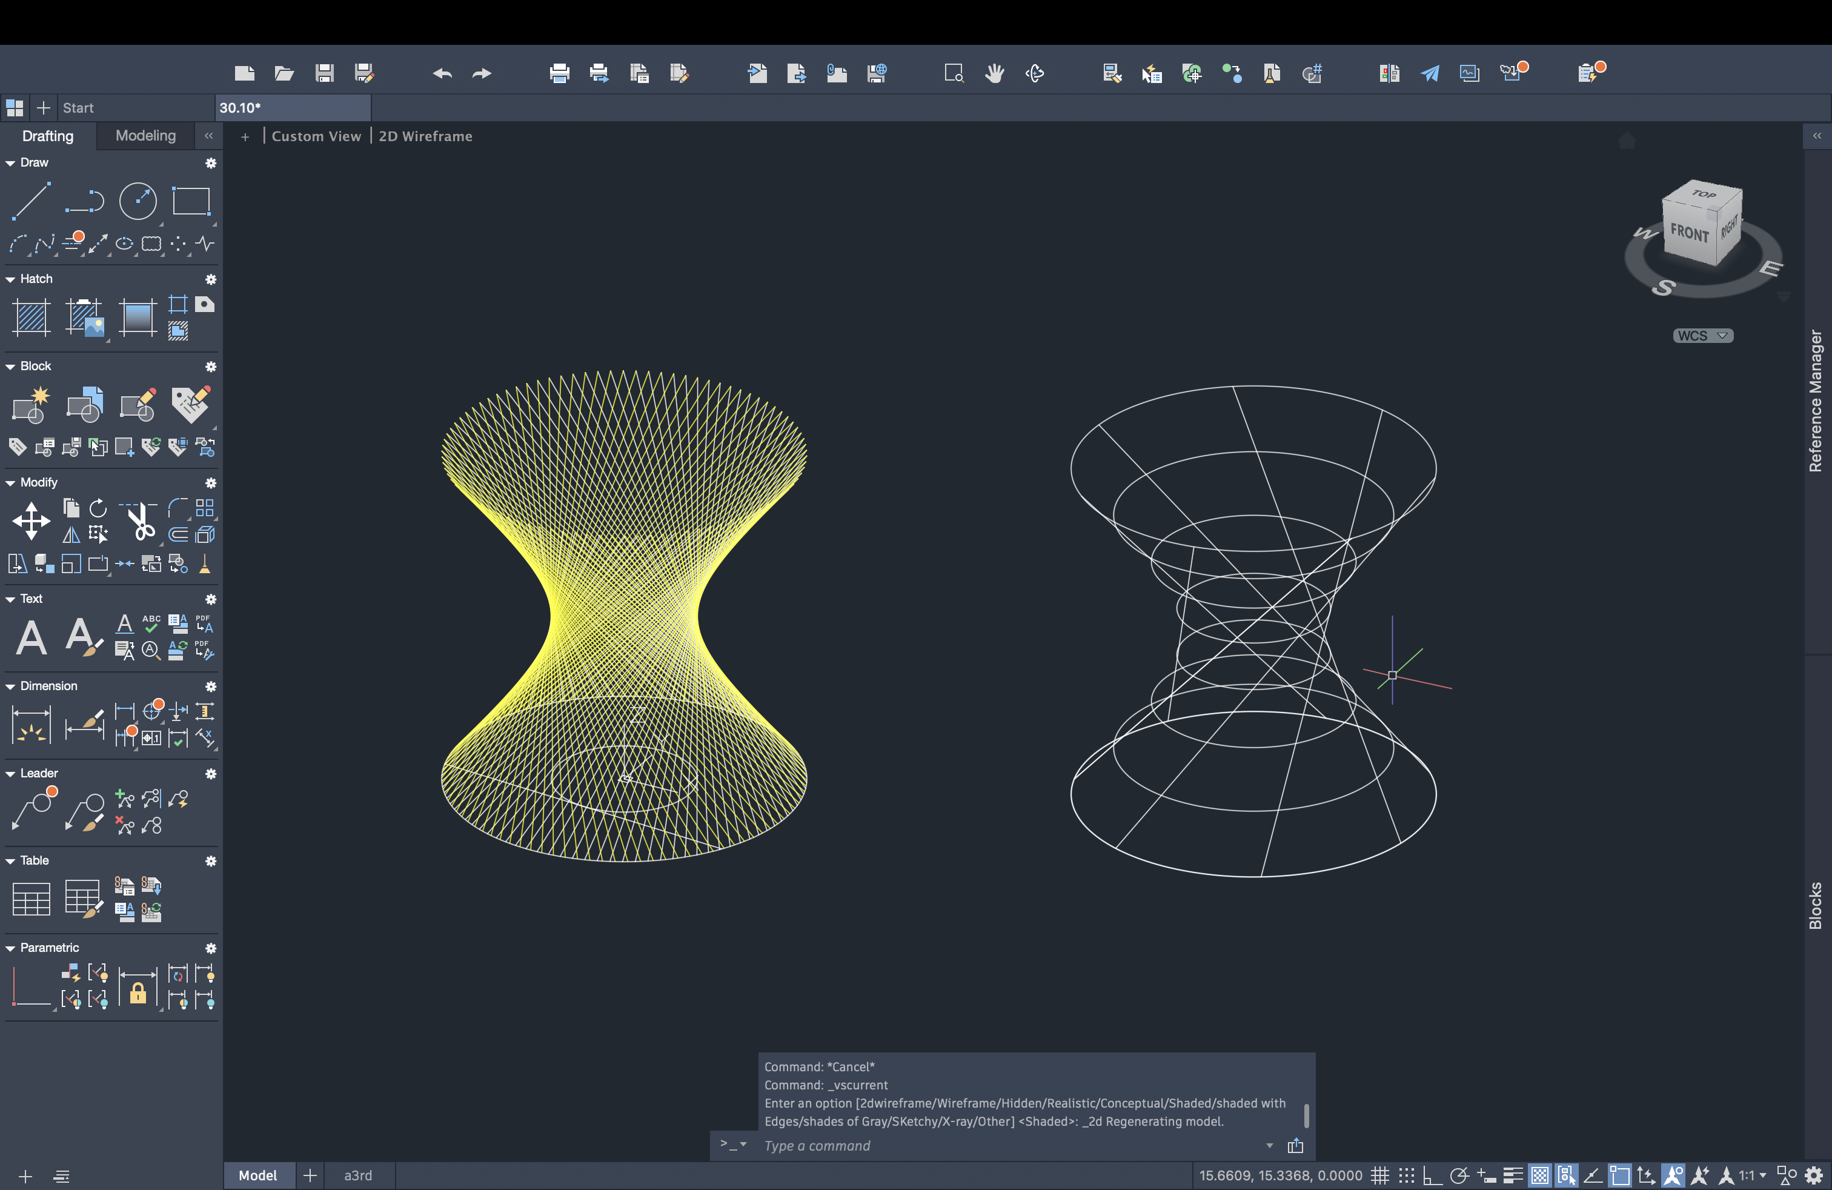Screen dimensions: 1832x1190
Task: Click the 2D Wireframe visual style label
Action: click(x=425, y=136)
